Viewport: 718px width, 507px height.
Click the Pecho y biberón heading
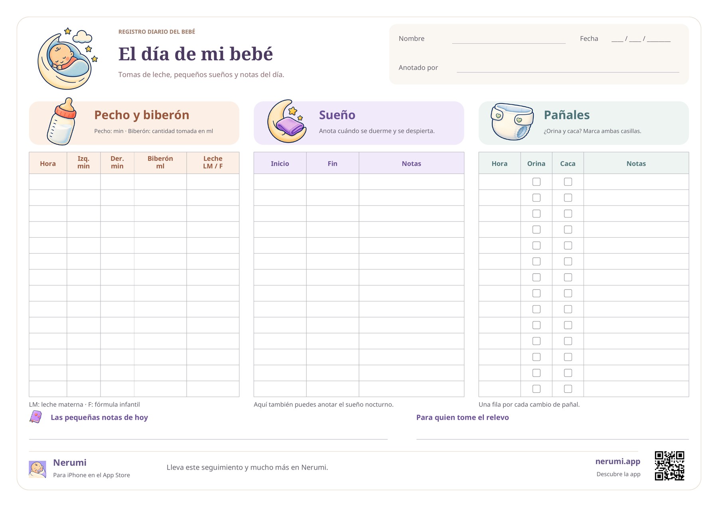tap(142, 115)
